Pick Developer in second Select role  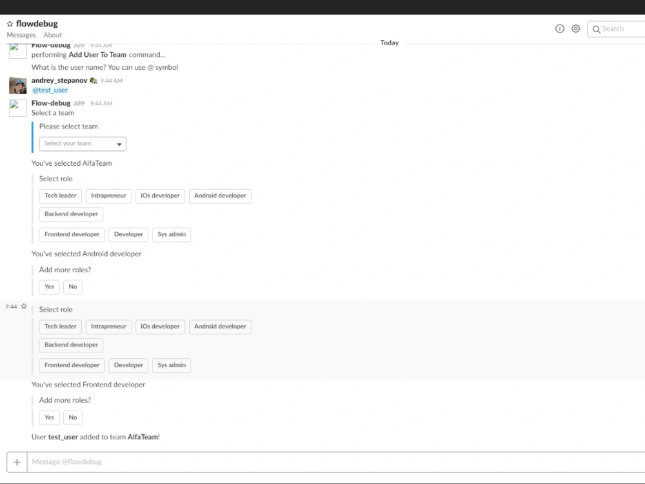pyautogui.click(x=128, y=365)
